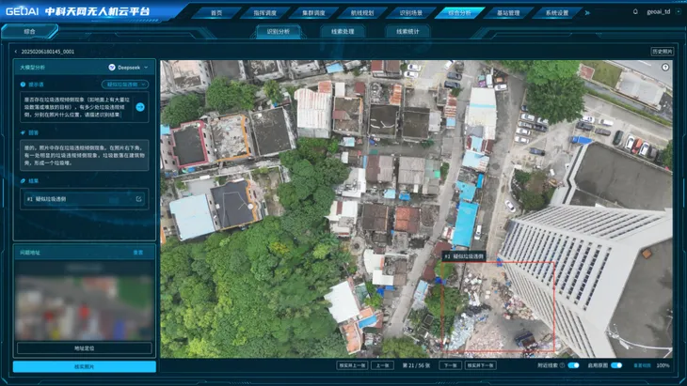The height and width of the screenshot is (386, 687).
Task: Toggle the nearby clues switch
Action: (573, 365)
